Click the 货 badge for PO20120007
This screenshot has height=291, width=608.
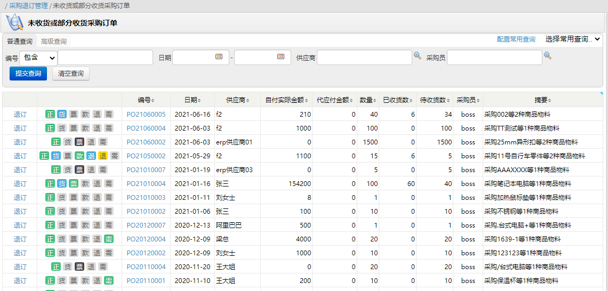(x=62, y=225)
